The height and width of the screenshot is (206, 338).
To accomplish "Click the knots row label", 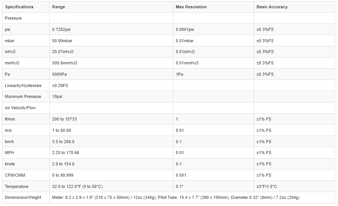I will (x=10, y=164).
